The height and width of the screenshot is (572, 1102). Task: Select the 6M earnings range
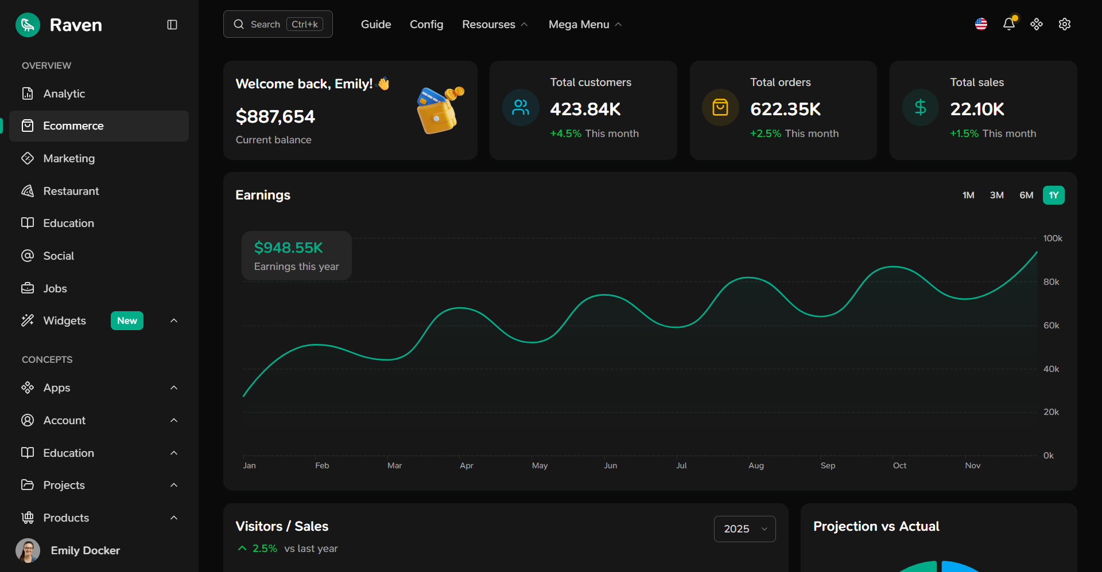click(x=1026, y=195)
